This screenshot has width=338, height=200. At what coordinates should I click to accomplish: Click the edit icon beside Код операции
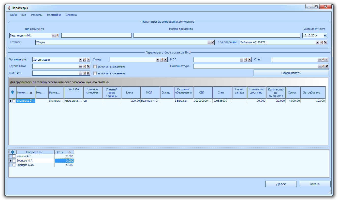321,42
